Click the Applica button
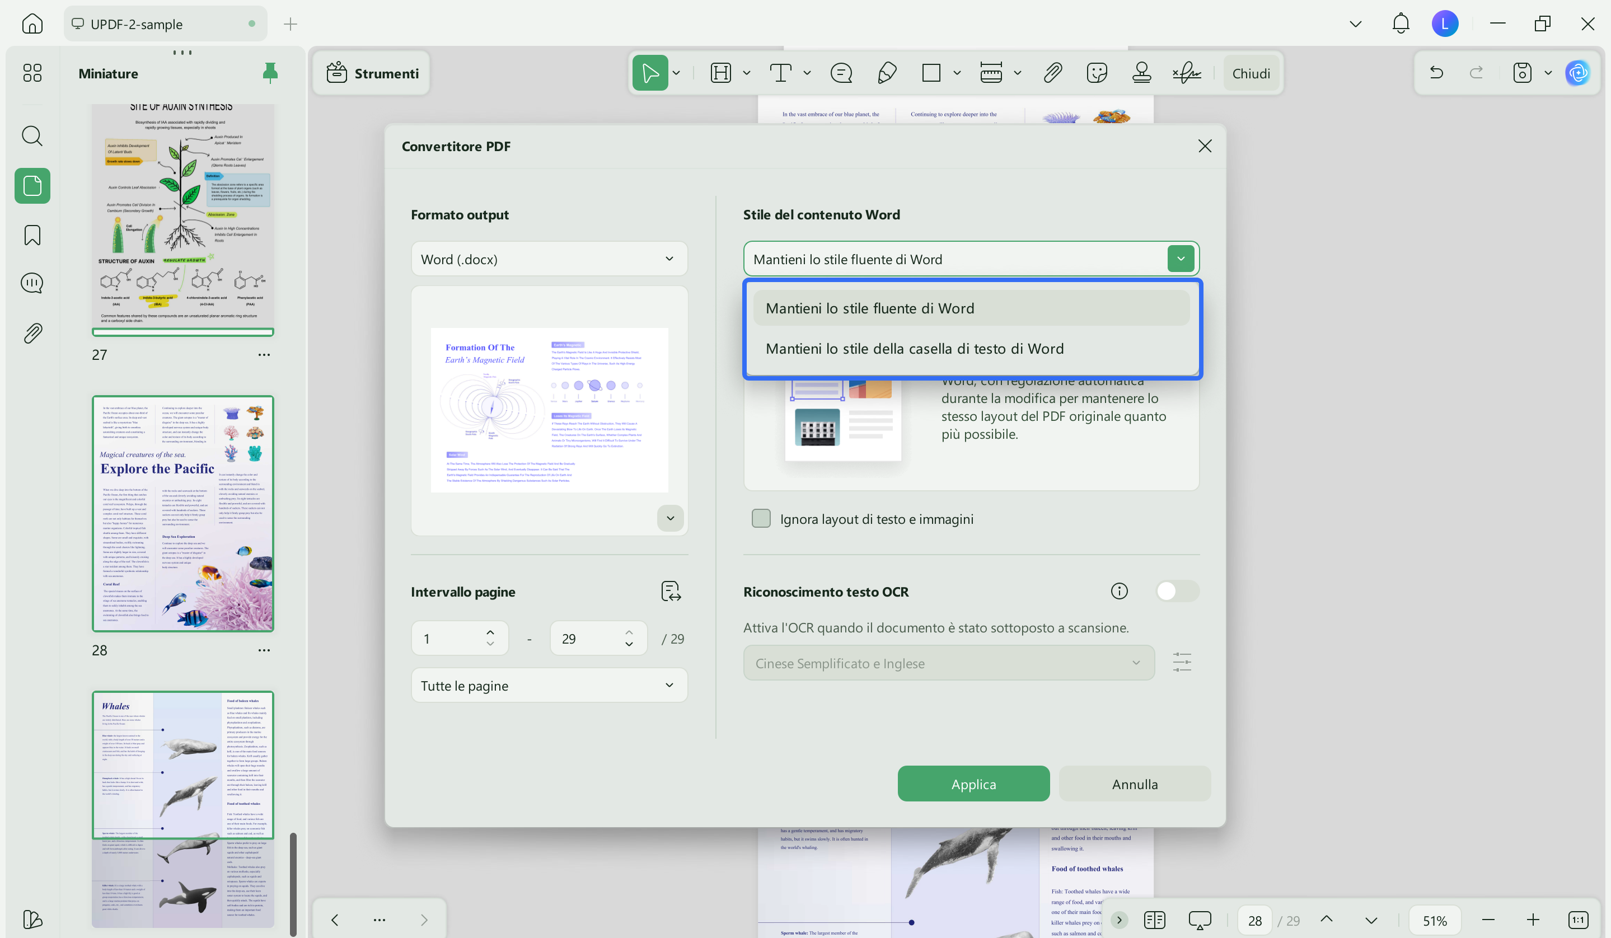This screenshot has width=1611, height=938. click(x=973, y=784)
